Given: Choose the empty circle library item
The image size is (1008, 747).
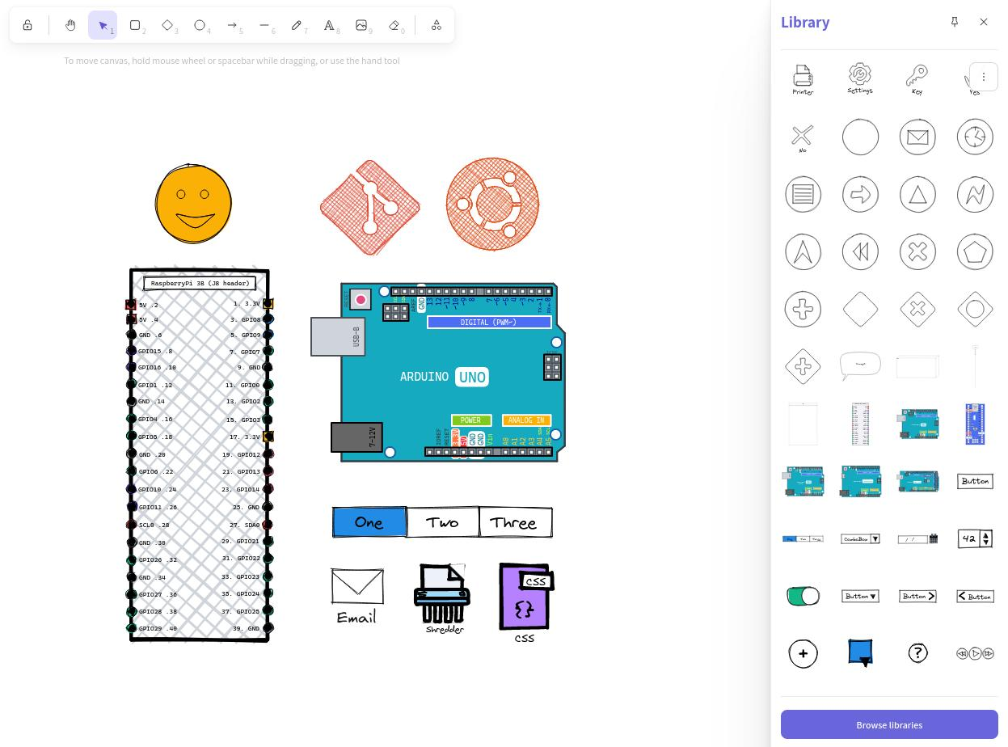Looking at the screenshot, I should (860, 137).
